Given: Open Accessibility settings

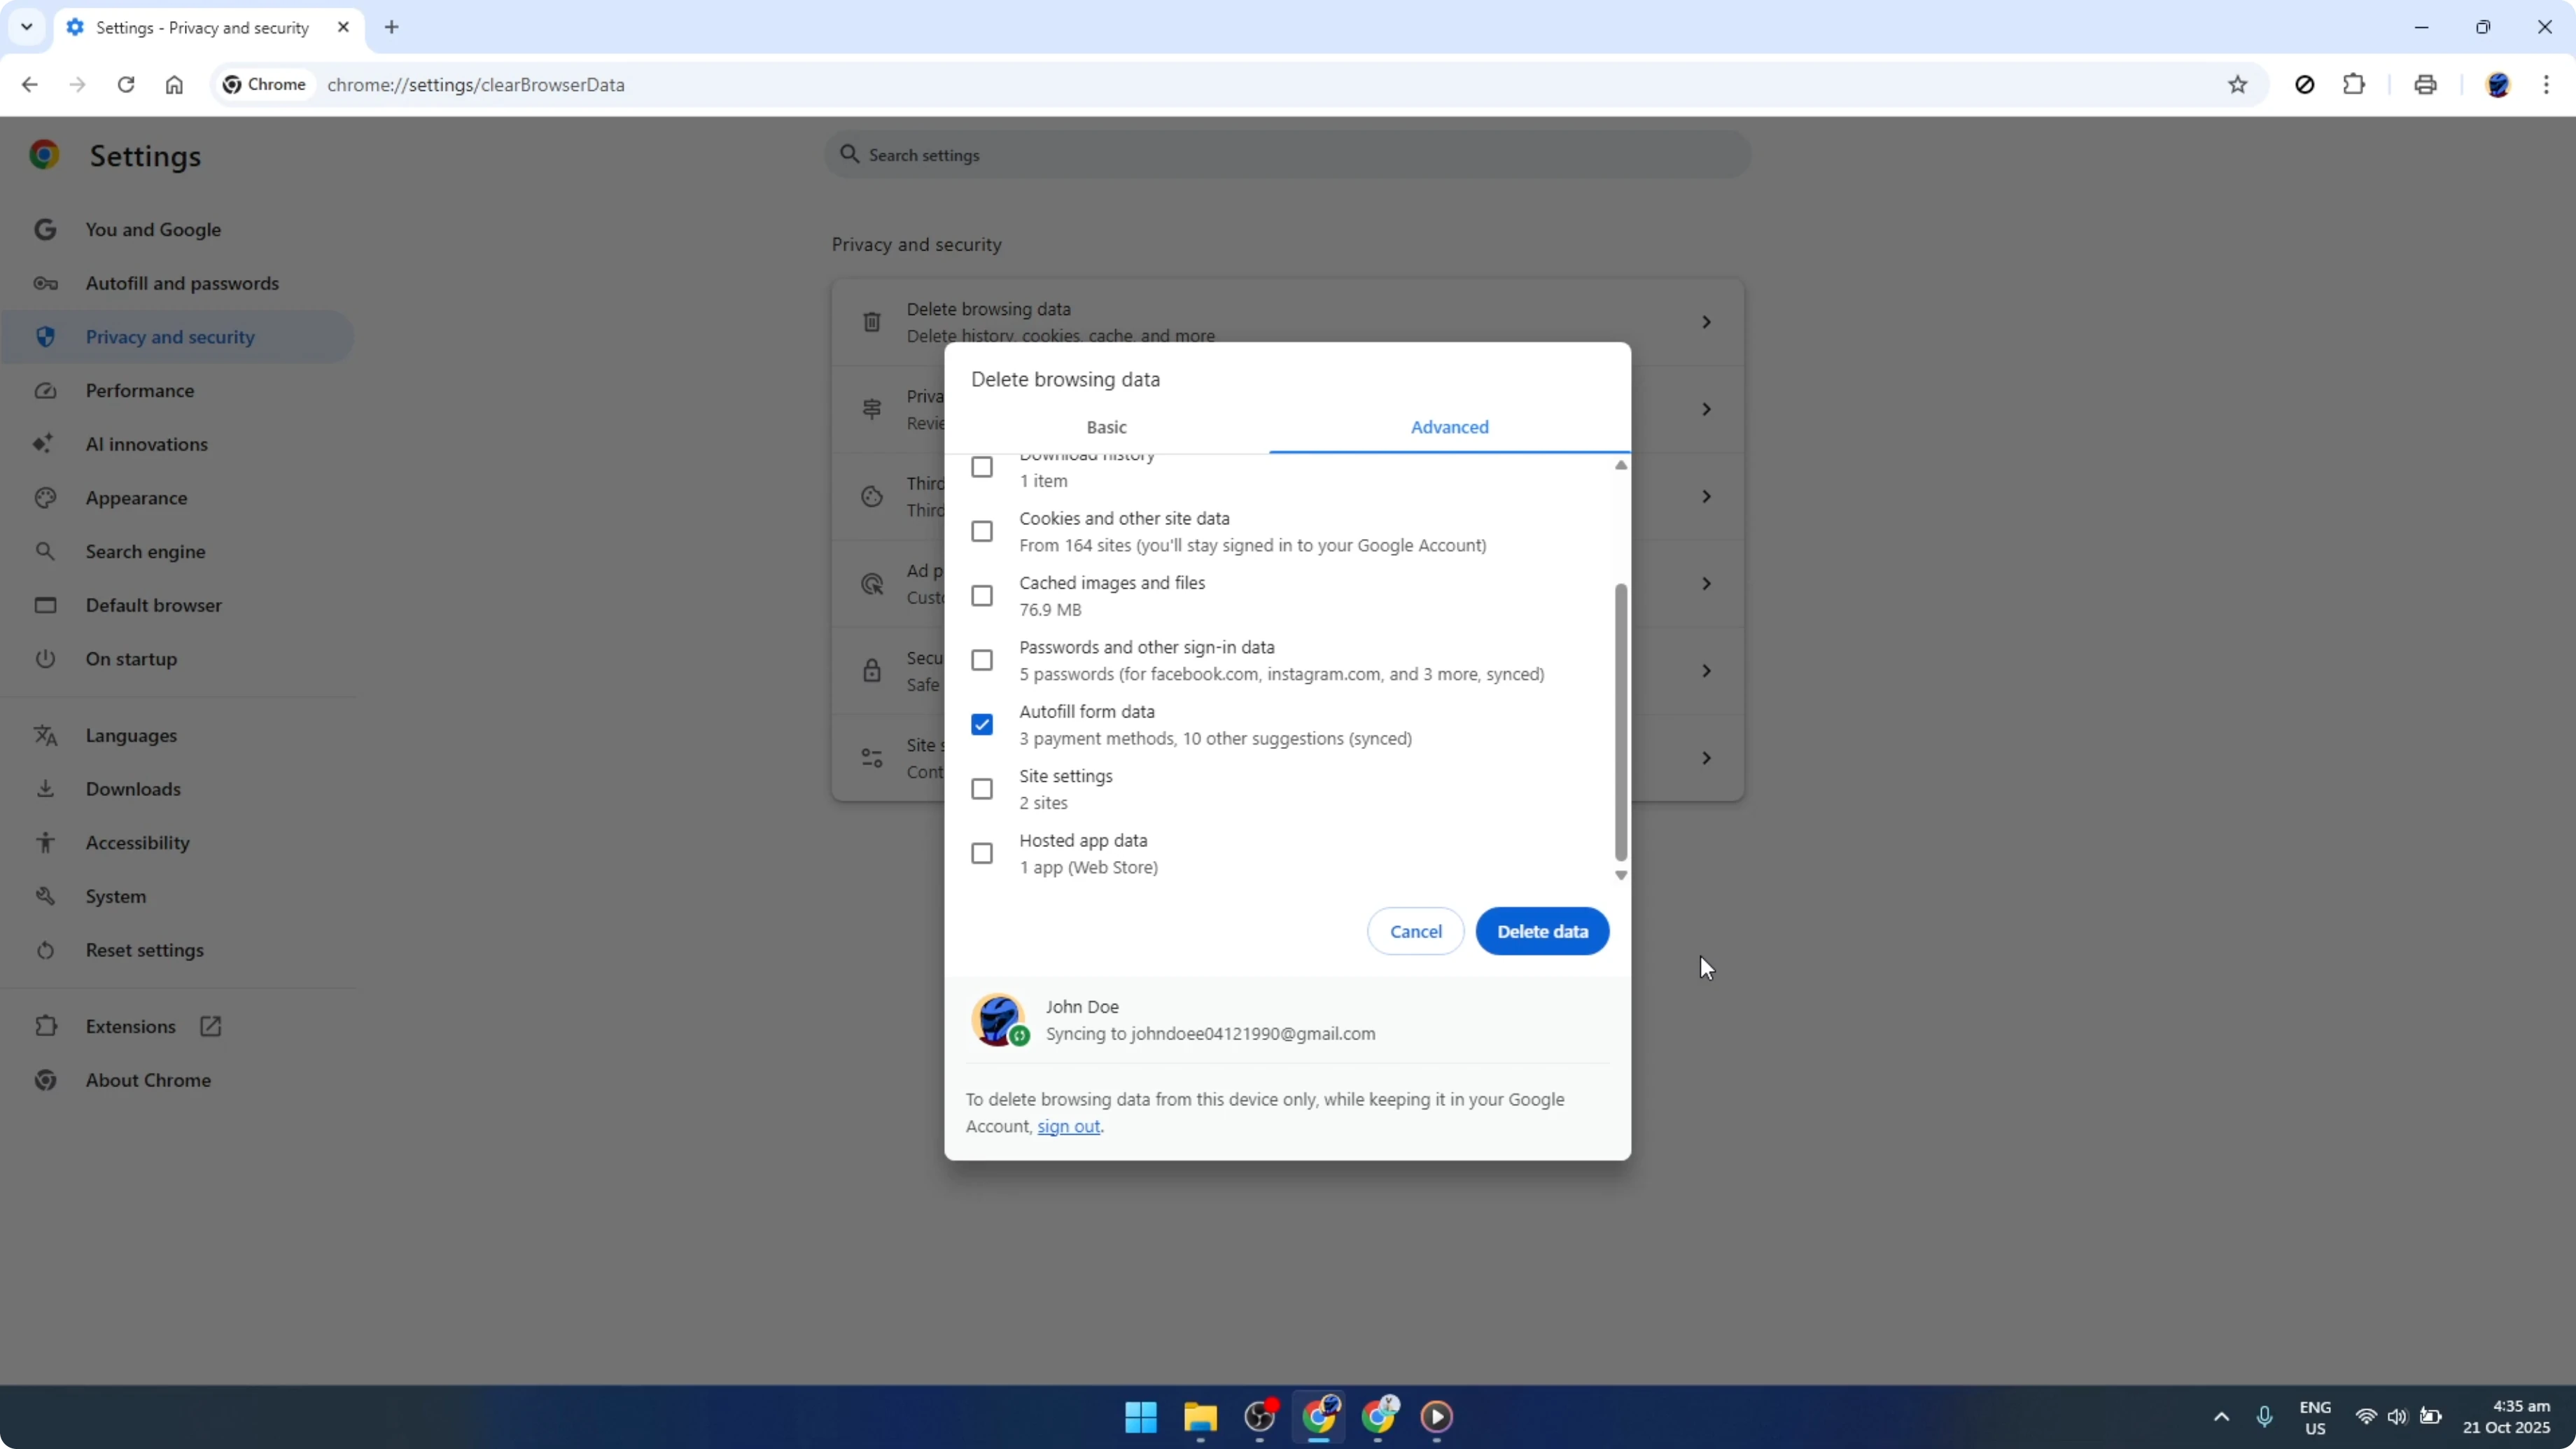Looking at the screenshot, I should [177, 843].
